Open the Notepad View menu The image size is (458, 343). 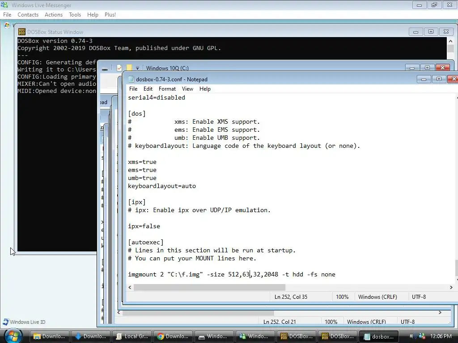(187, 89)
